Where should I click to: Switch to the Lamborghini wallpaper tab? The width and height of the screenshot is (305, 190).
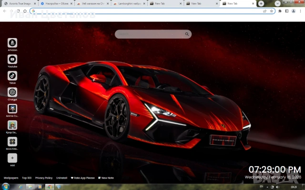(129, 3)
